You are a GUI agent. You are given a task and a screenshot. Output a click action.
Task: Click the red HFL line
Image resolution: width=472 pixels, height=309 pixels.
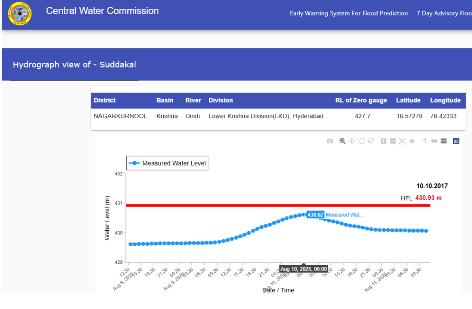230,205
